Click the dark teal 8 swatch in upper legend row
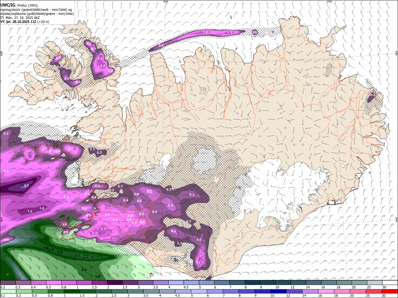 tap(252, 283)
